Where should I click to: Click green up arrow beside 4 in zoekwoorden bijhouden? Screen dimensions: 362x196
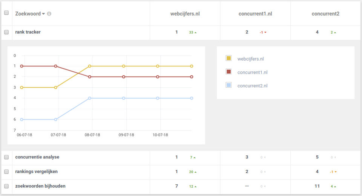coord(335,187)
